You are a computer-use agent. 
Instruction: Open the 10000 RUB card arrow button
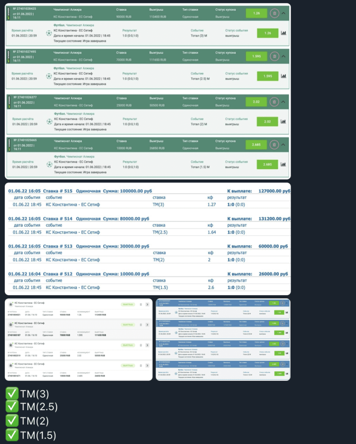147,365
